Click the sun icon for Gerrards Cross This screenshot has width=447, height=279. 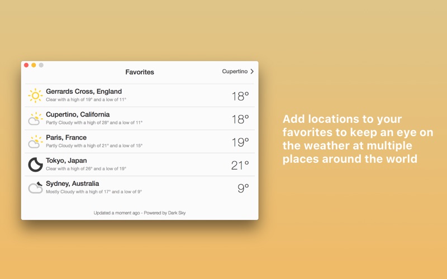pyautogui.click(x=35, y=95)
